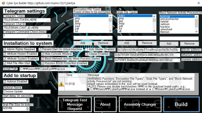The image size is (202, 113).
Task: Decrease Telegram Command Check Delay with down arrow
Action: (49, 37)
